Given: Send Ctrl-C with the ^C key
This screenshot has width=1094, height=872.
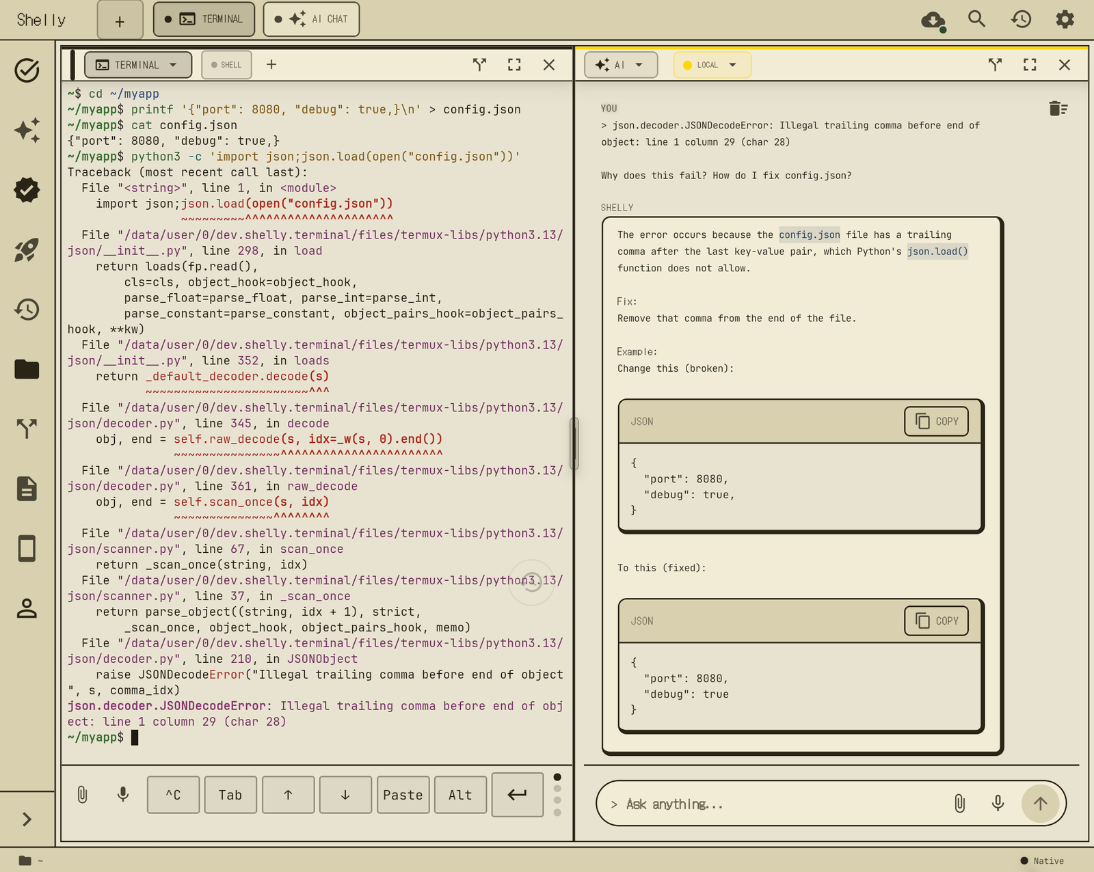Looking at the screenshot, I should pyautogui.click(x=174, y=795).
